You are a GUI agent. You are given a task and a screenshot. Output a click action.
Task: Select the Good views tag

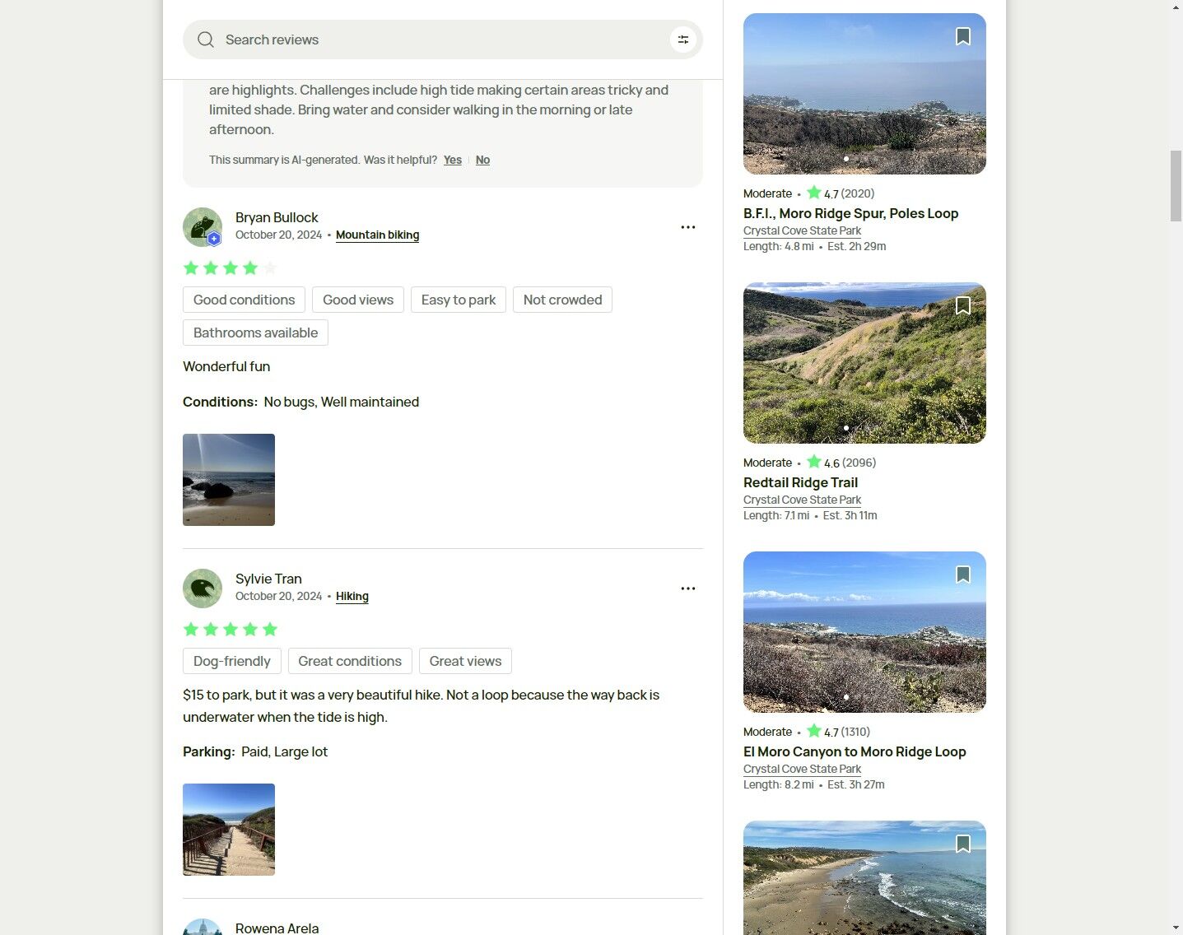point(358,300)
